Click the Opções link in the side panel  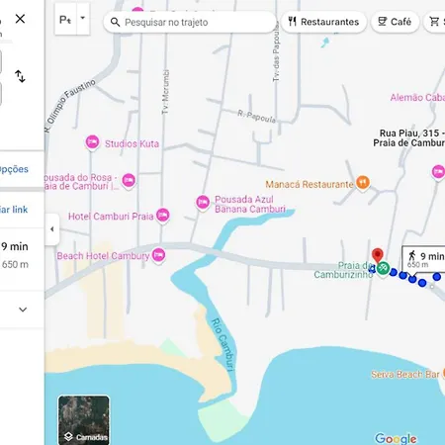tap(14, 169)
